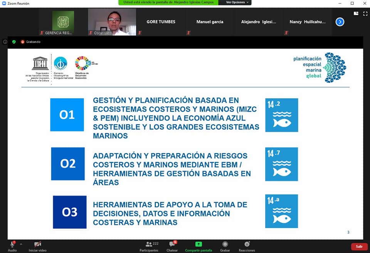Click the screen-sharing notice banner
Viewport: 370px width, 253px height.
(168, 2)
